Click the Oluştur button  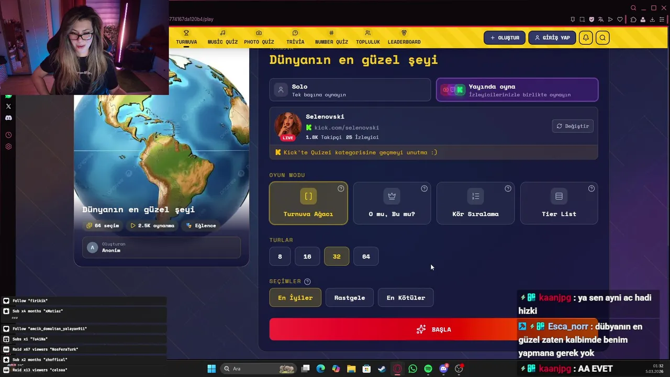tap(505, 38)
